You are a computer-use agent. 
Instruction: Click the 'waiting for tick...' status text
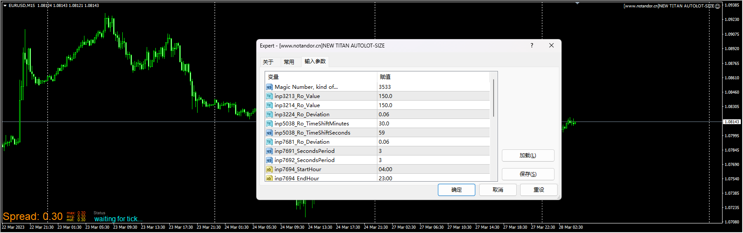click(118, 219)
